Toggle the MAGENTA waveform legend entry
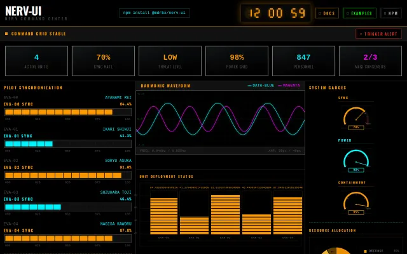Image resolution: width=407 pixels, height=254 pixels. (x=289, y=85)
